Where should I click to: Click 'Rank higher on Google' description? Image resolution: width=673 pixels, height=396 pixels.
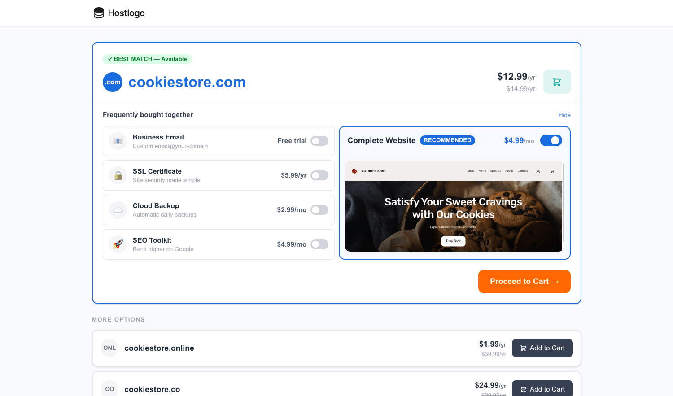coord(163,249)
